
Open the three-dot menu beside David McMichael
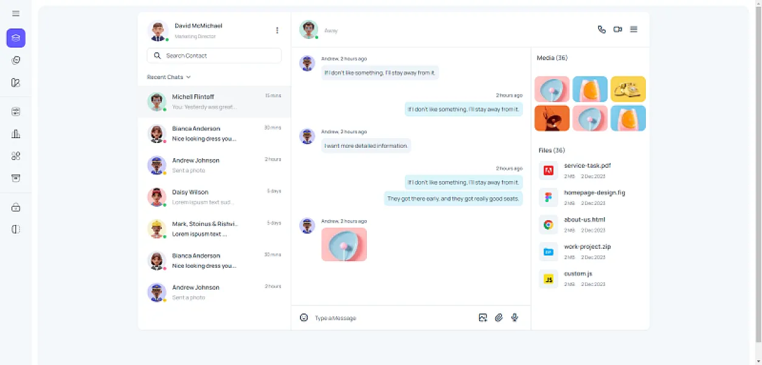click(x=277, y=30)
